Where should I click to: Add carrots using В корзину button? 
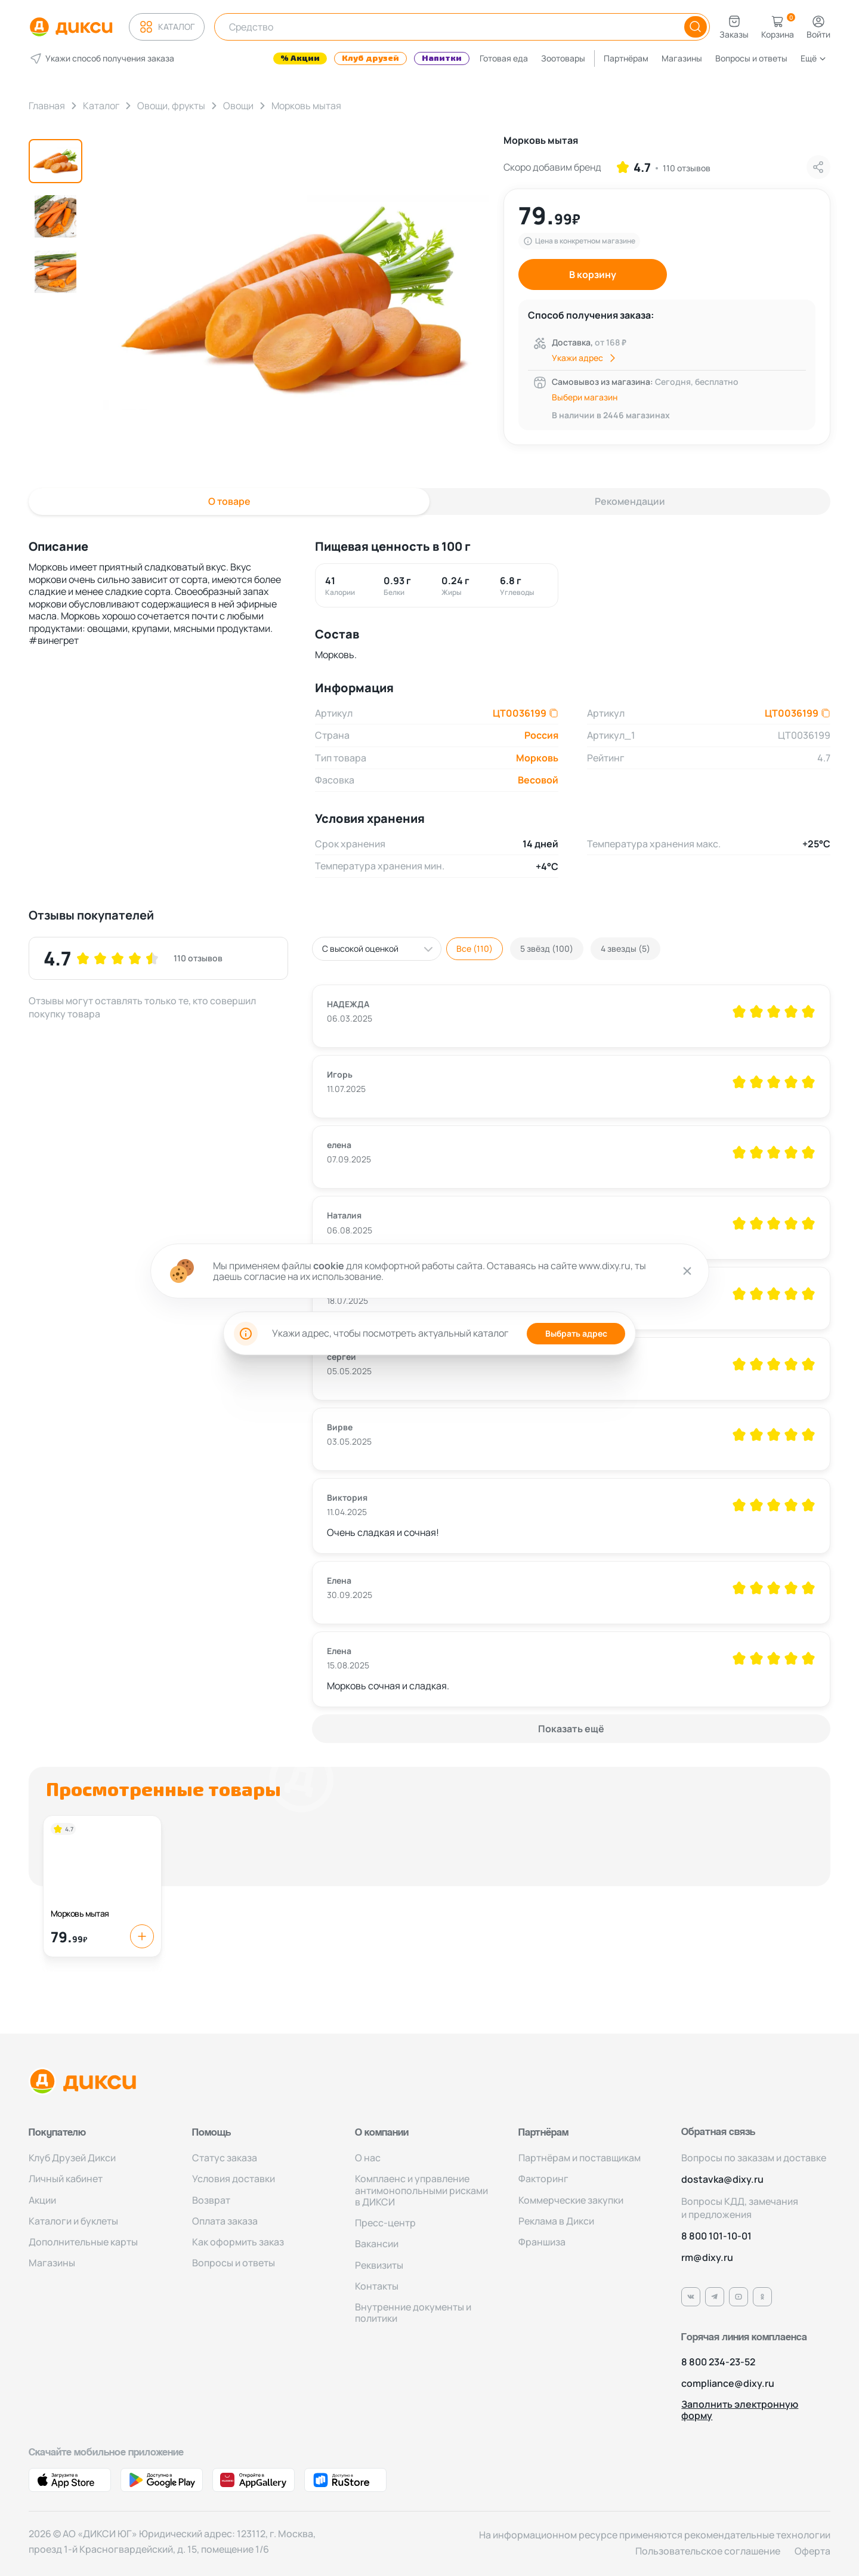click(x=592, y=274)
